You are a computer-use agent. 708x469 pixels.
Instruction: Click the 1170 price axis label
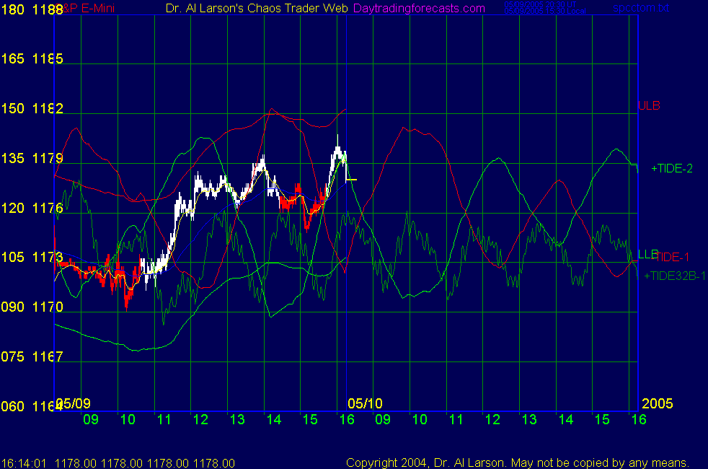48,307
